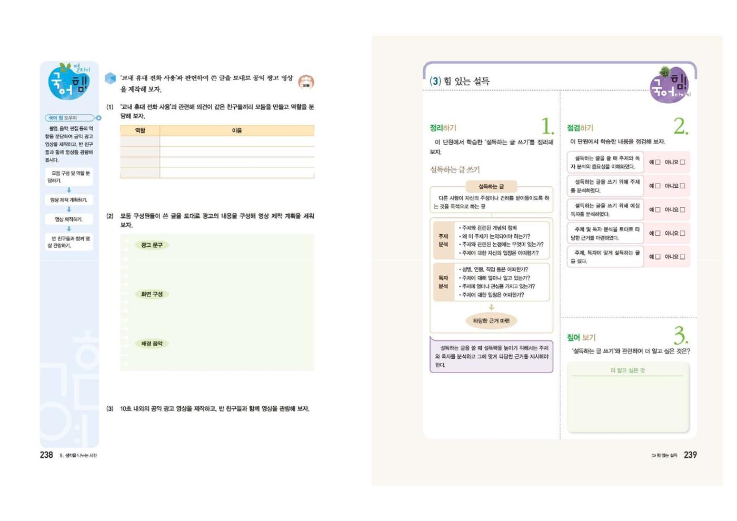Click the 영상 제작하기 step box
This screenshot has height=521, width=737.
pos(69,219)
